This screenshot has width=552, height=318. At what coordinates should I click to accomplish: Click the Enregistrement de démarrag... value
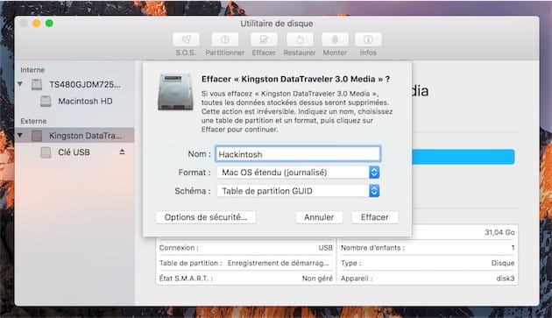pos(278,263)
